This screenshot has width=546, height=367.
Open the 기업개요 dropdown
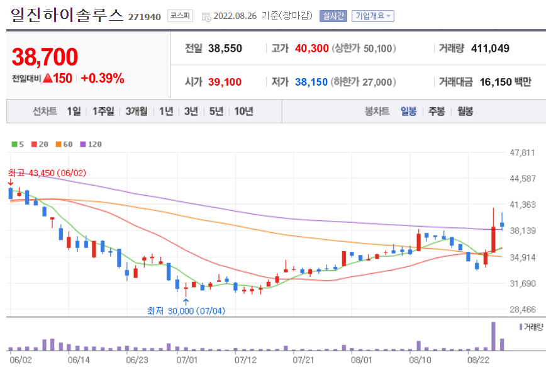372,16
